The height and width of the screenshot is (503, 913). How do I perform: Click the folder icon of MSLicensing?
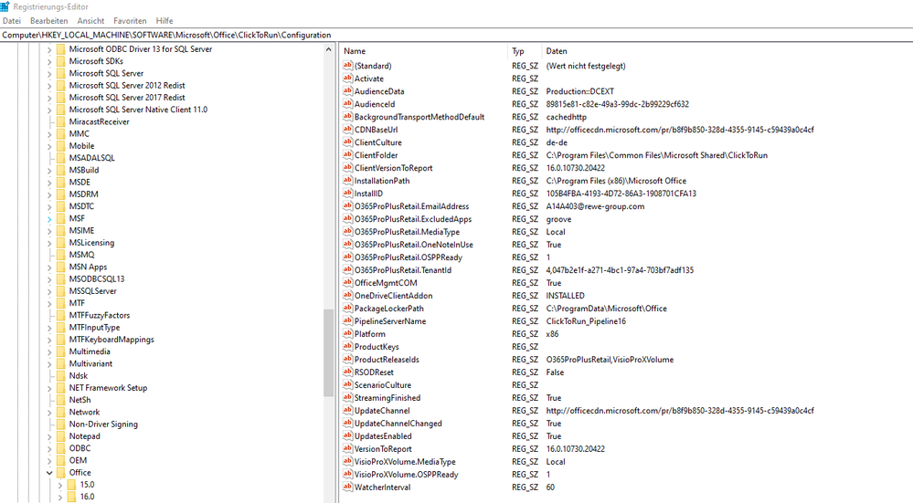coord(60,243)
